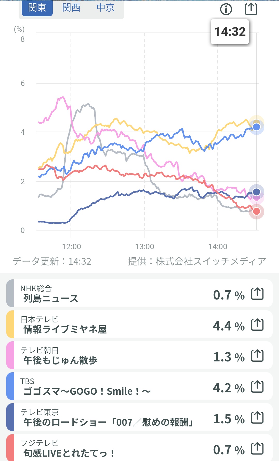Switch to the 関西 region tab
279x461 pixels.
pyautogui.click(x=71, y=8)
